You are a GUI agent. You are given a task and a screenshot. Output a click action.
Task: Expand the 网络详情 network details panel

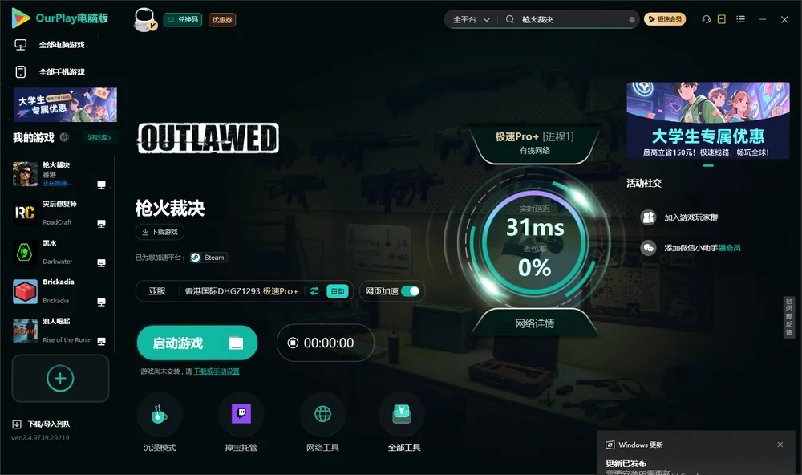[534, 323]
